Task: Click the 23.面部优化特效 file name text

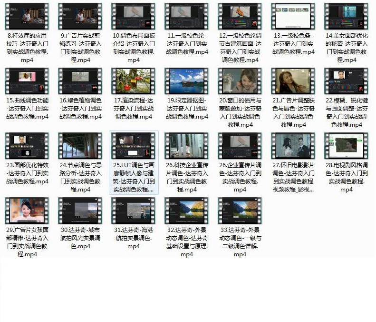Action: coord(27,173)
